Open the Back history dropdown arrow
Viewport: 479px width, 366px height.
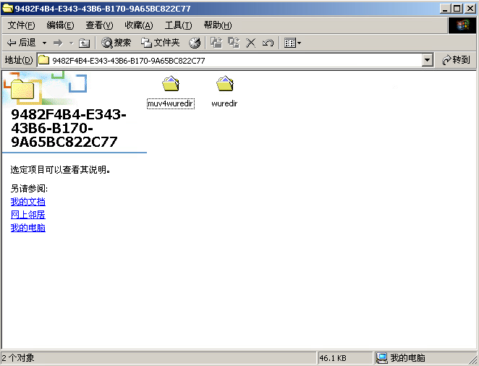pyautogui.click(x=44, y=43)
